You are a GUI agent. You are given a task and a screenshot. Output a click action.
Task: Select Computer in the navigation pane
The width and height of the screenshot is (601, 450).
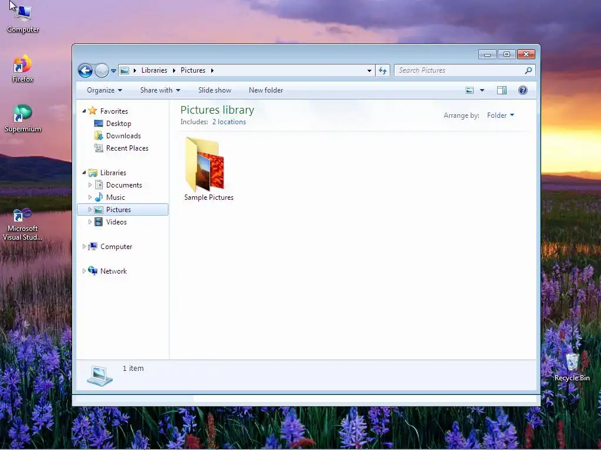116,247
